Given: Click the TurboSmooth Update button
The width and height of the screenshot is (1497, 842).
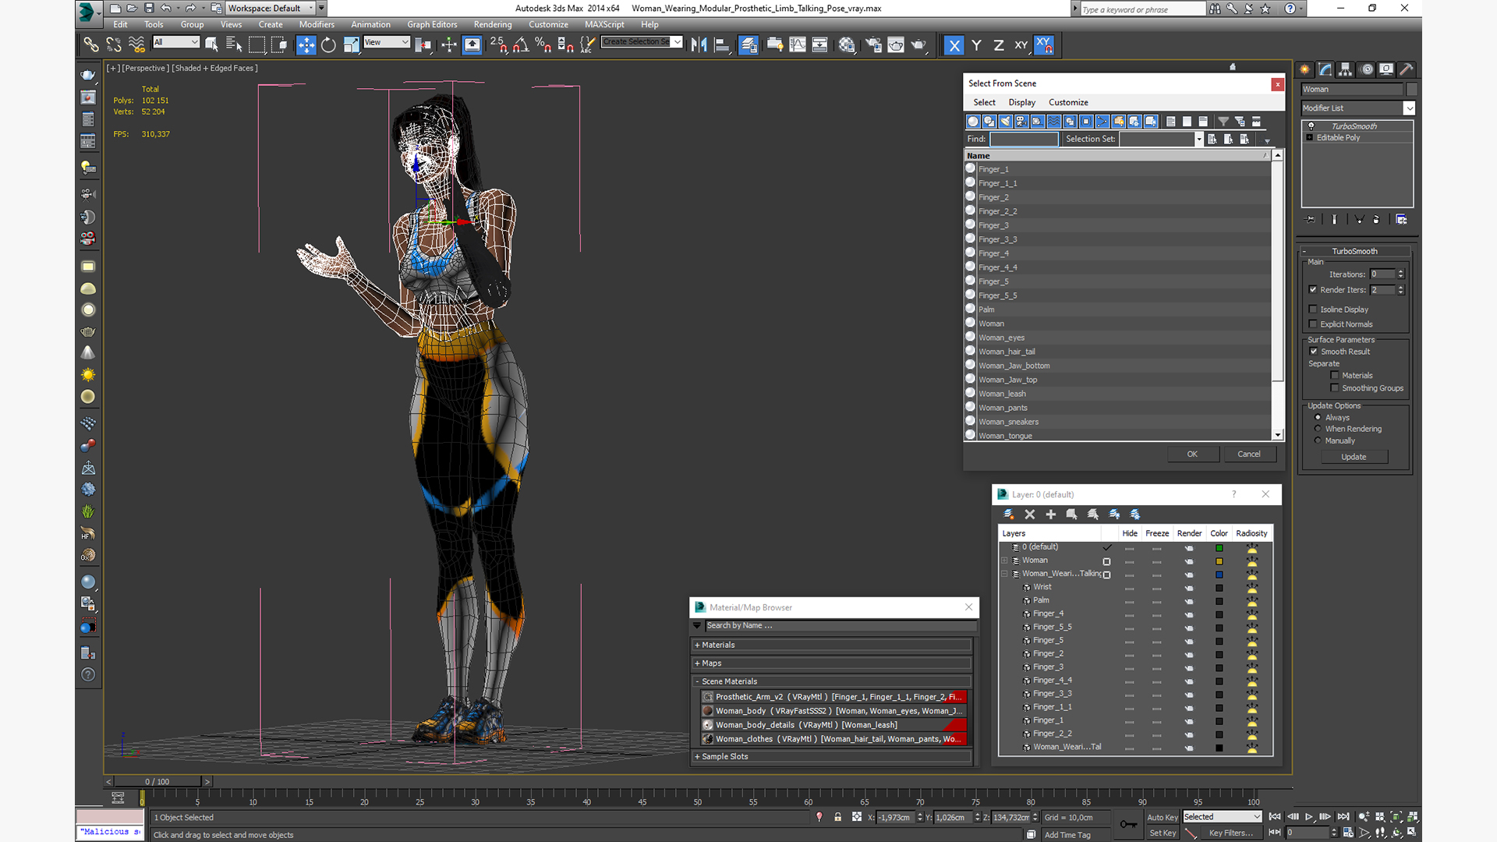Looking at the screenshot, I should coord(1354,457).
